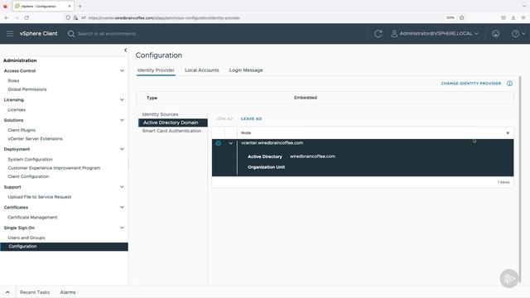
Task: Select Active Directory Domain menu item
Action: coord(173,123)
